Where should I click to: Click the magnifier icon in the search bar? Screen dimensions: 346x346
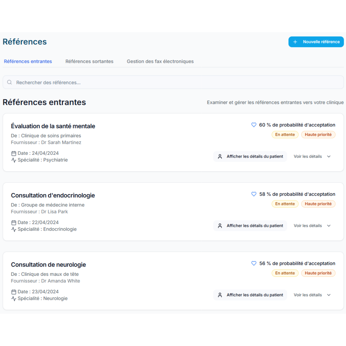point(10,82)
